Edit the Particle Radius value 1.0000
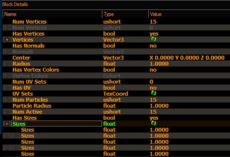 pyautogui.click(x=159, y=106)
